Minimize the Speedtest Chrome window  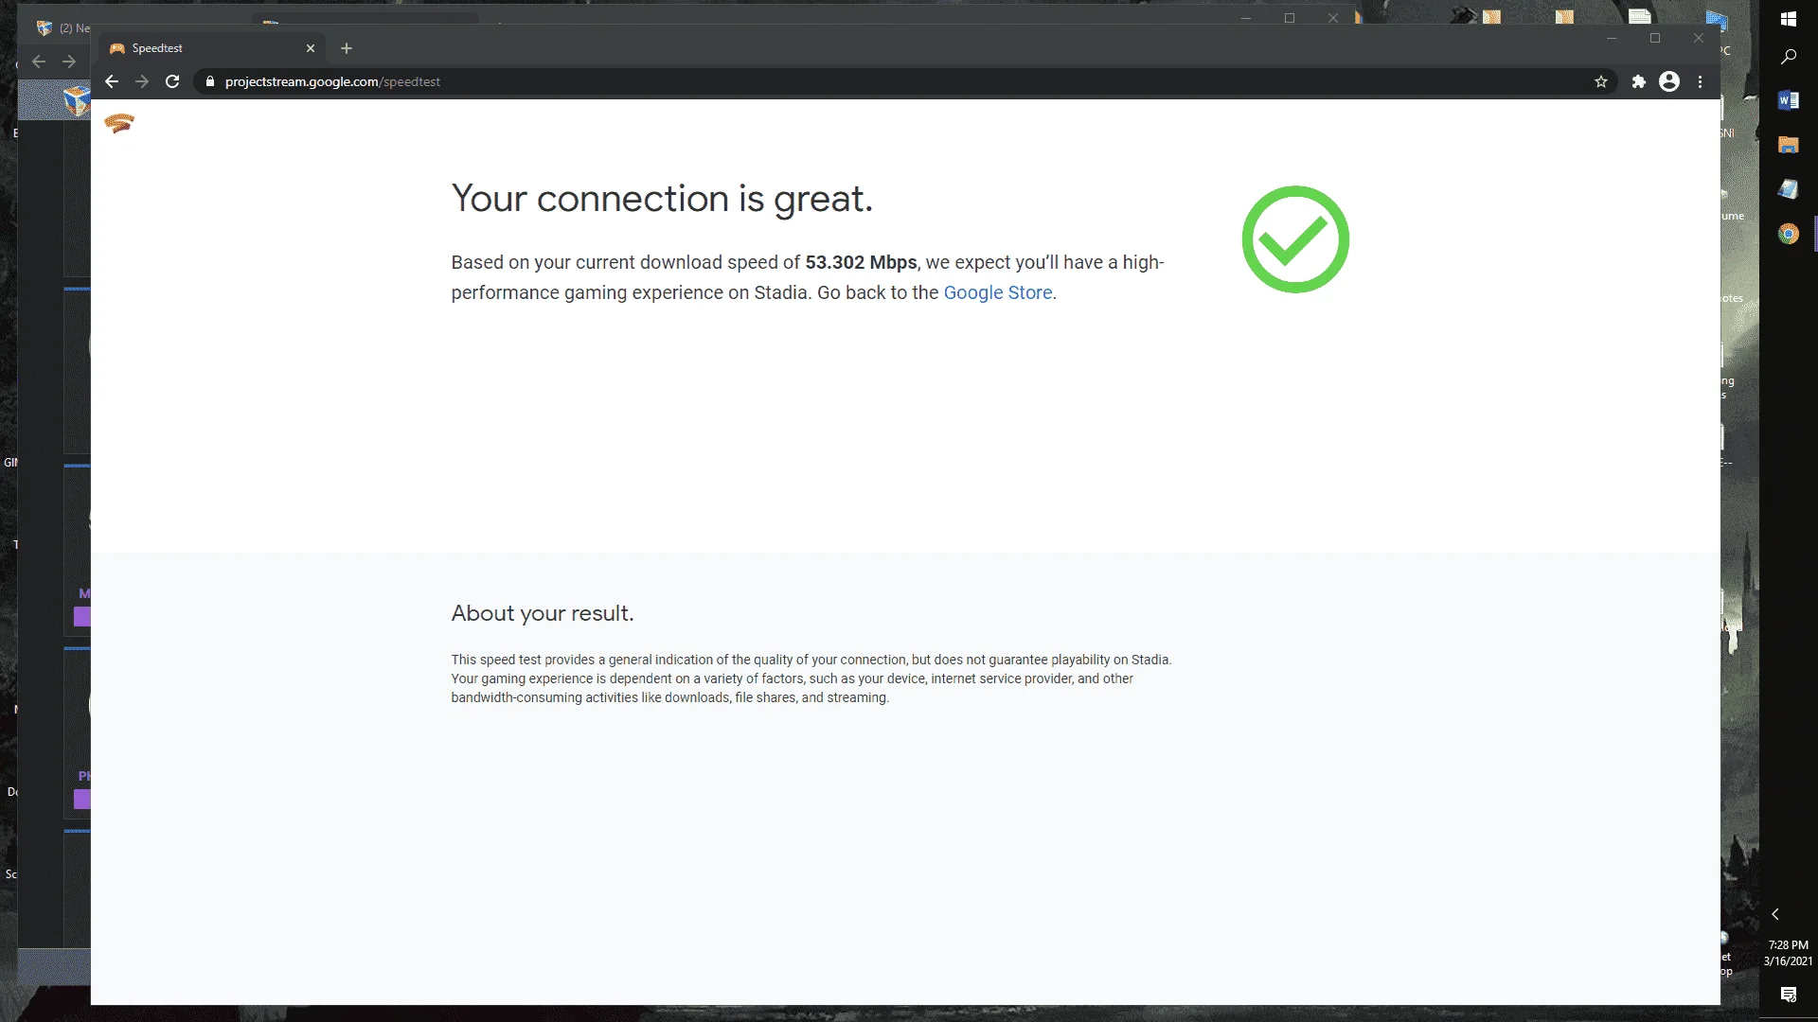[1612, 38]
